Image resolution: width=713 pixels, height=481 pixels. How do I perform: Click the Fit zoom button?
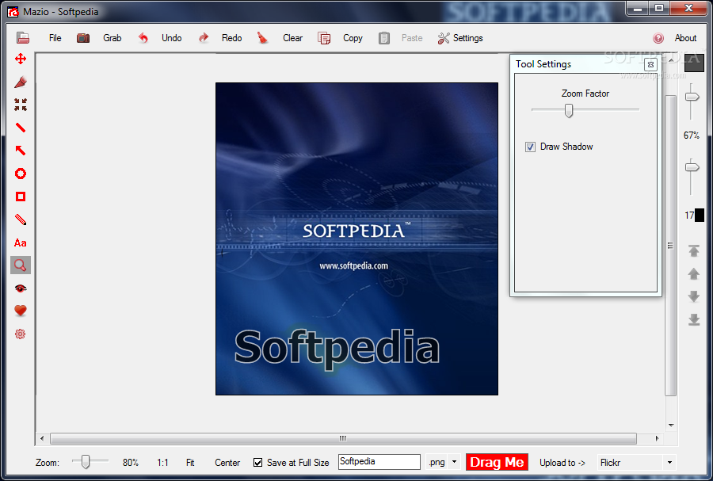click(190, 463)
